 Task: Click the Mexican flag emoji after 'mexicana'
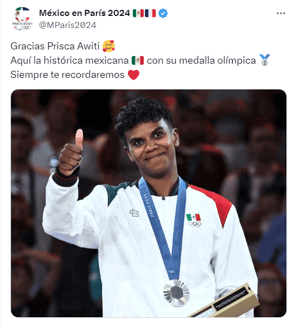[x=138, y=60]
